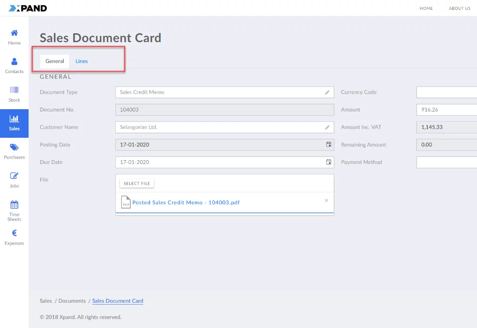Click pencil icon in Document Type field
477x328 pixels.
click(327, 92)
